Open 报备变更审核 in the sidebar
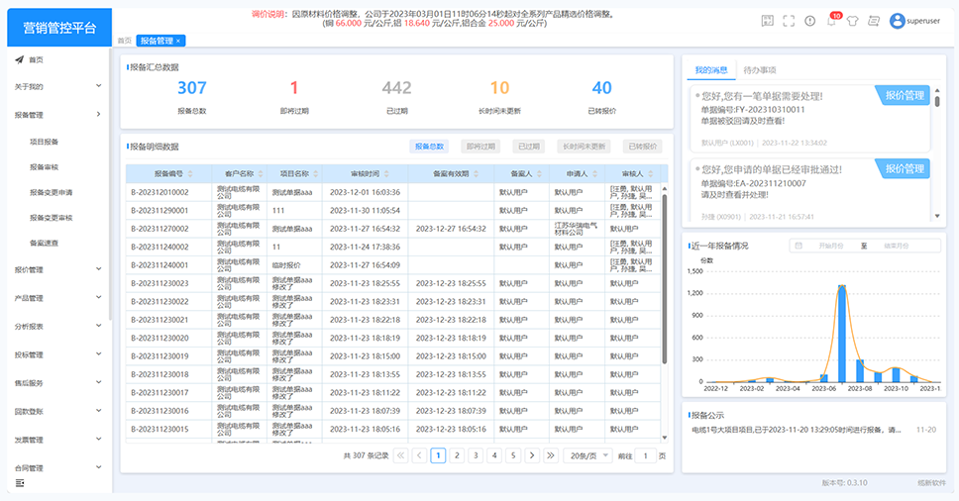Screen dimensions: 959x501 pyautogui.click(x=52, y=218)
